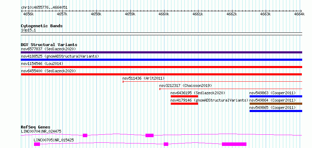The height and width of the screenshot is (148, 312).
Task: Open the LINC00705|NR_015425 gene label
Action: pyautogui.click(x=54, y=140)
